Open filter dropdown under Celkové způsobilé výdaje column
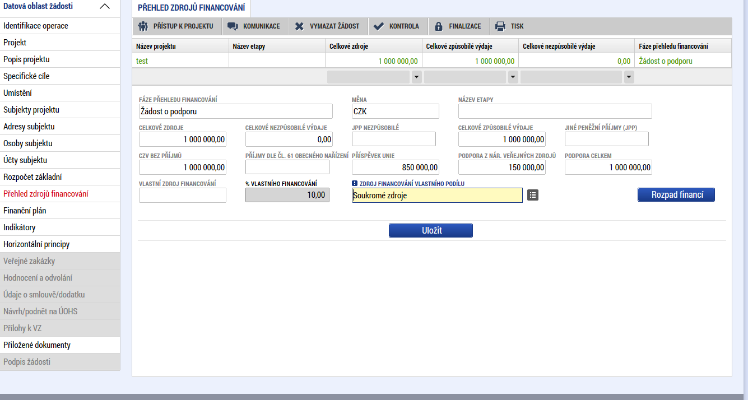 513,77
